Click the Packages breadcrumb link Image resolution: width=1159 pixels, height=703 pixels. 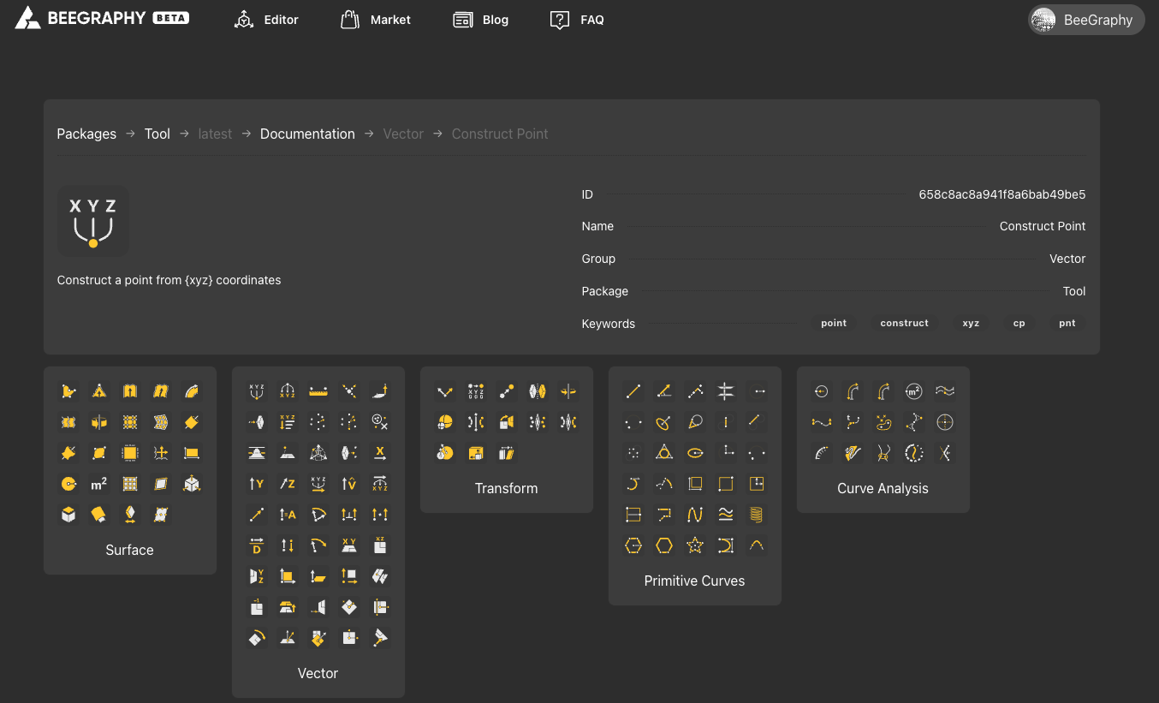[x=86, y=134]
